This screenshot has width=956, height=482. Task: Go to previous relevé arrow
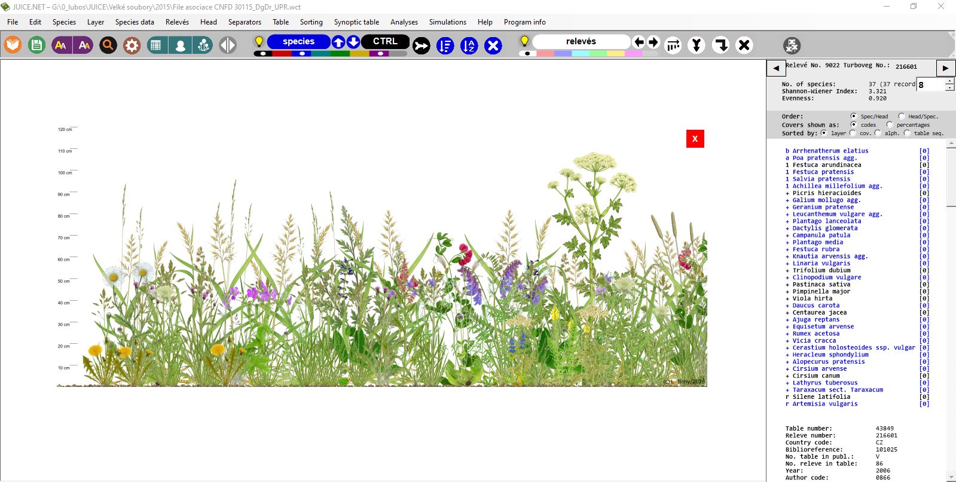point(776,68)
